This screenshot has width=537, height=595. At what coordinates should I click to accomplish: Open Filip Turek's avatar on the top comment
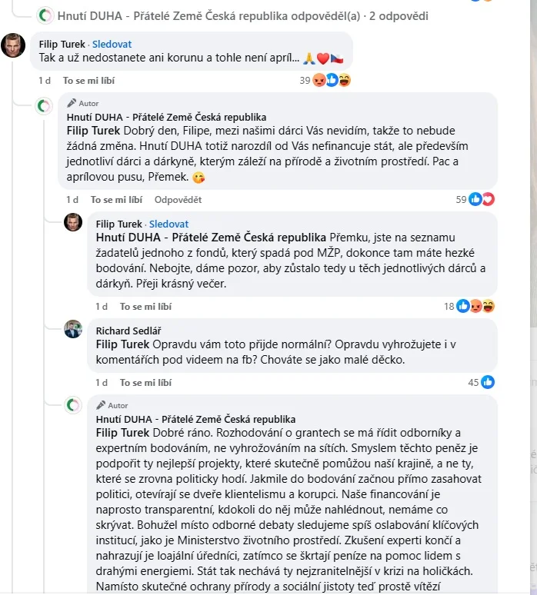13,46
